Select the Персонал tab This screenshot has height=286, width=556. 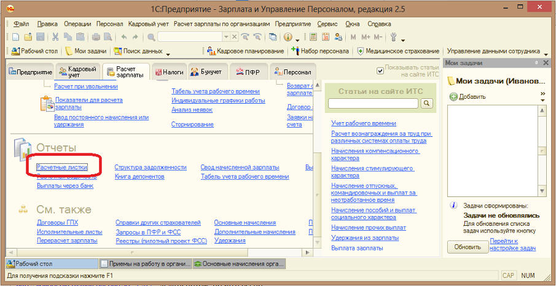click(x=292, y=72)
